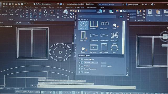Open the Manage ribbon tab
Screen dimensions: 168x94
point(44,7)
